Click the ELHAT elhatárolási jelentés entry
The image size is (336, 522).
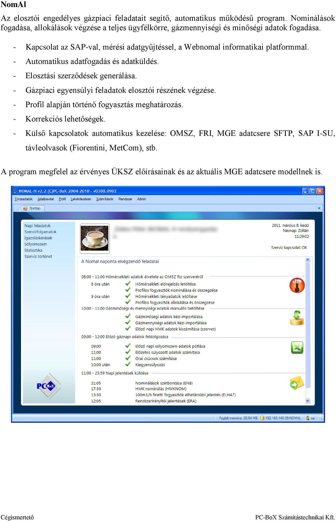tap(185, 394)
